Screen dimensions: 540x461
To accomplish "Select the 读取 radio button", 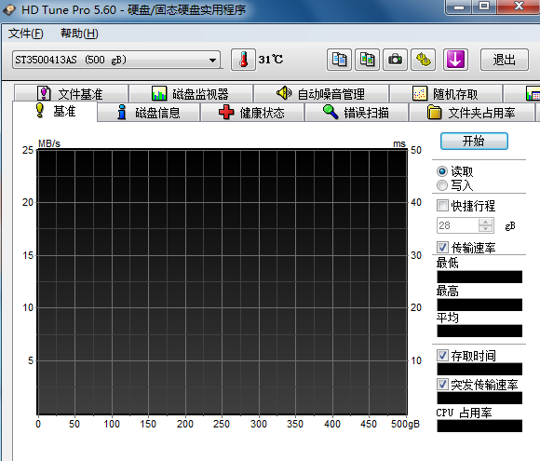I will click(442, 171).
